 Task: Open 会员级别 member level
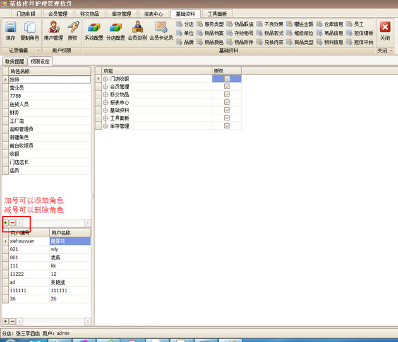click(x=137, y=29)
